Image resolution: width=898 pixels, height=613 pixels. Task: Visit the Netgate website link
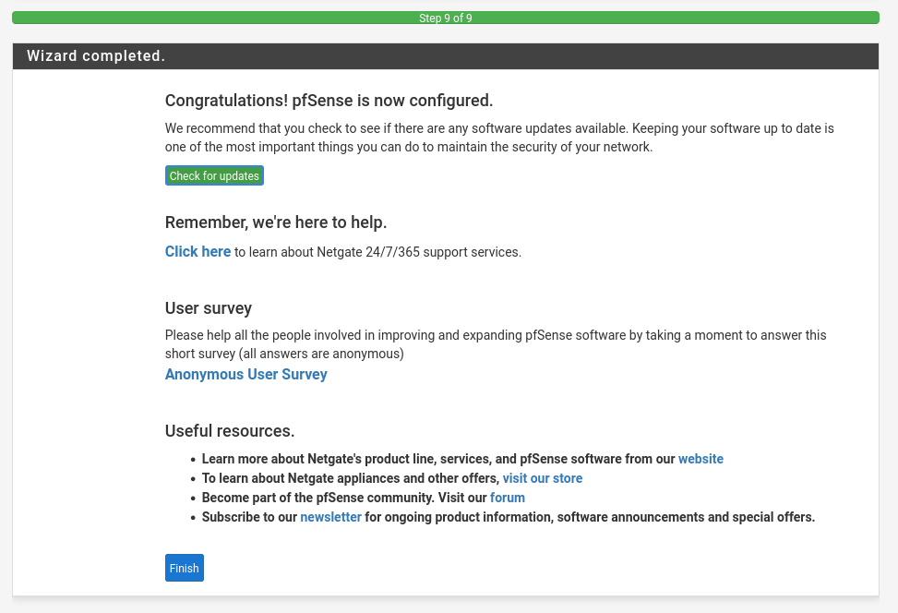coord(700,459)
